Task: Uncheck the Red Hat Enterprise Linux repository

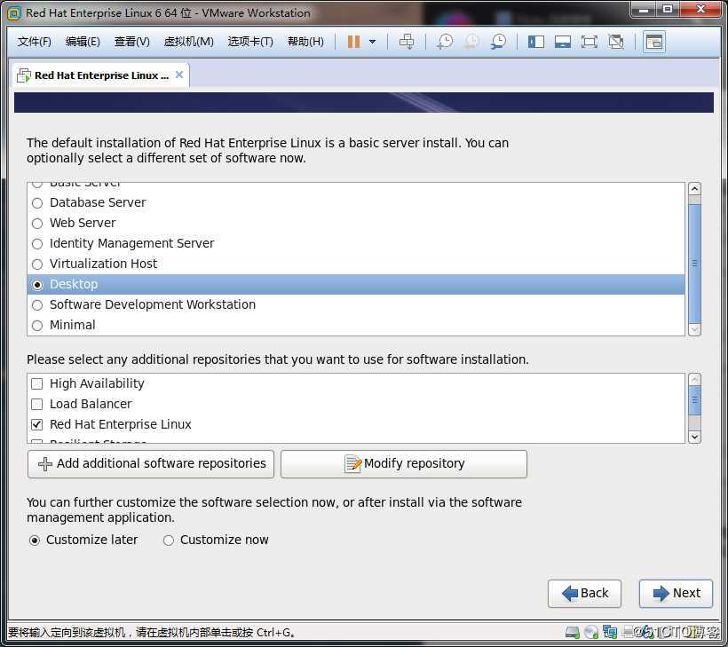Action: coord(36,425)
